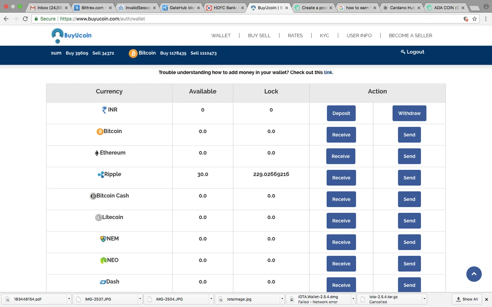Screen dimensions: 492x307
Task: Click Send in the Litecoin row
Action: (409, 221)
